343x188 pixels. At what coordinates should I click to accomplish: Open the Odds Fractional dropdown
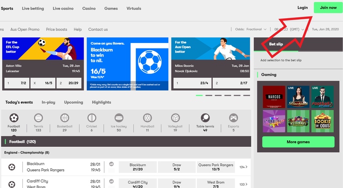point(251,29)
